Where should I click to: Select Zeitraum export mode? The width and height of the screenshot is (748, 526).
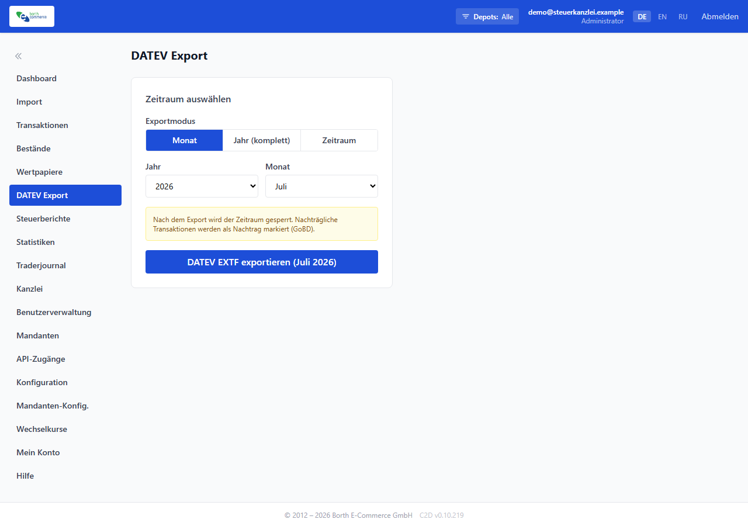click(339, 140)
